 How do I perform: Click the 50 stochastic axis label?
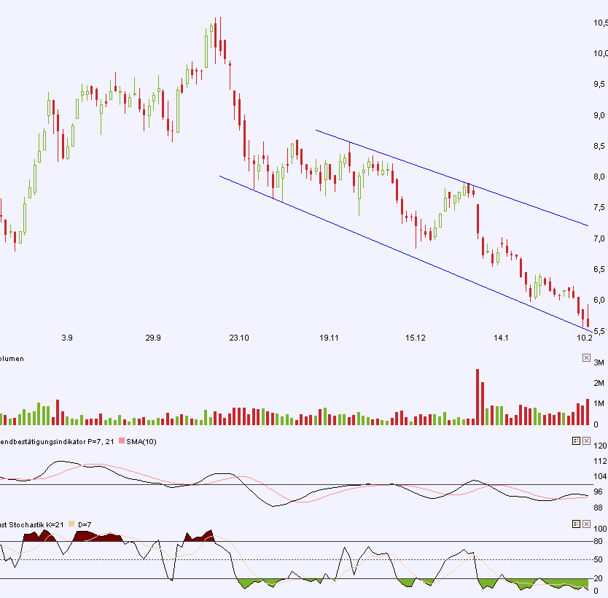[x=599, y=559]
